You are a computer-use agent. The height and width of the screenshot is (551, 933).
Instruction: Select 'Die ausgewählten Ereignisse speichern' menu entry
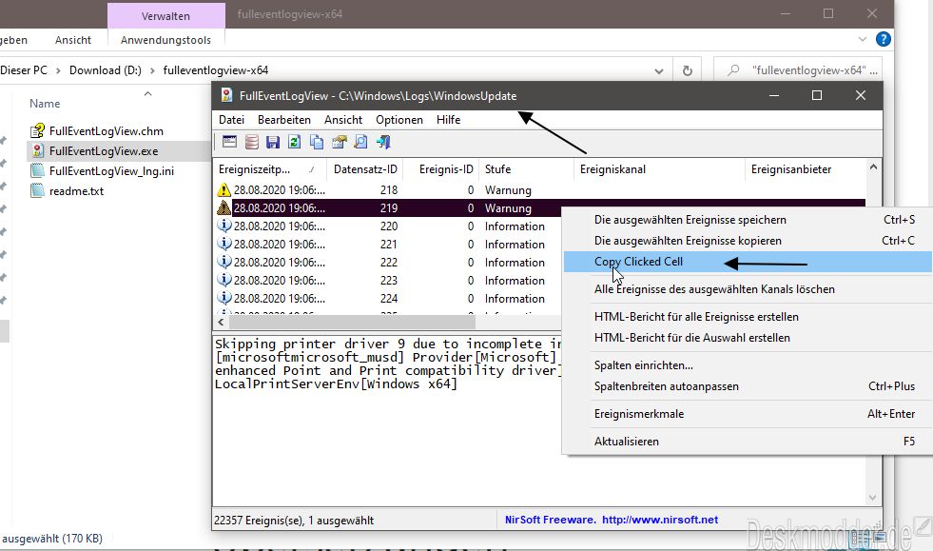(748, 220)
